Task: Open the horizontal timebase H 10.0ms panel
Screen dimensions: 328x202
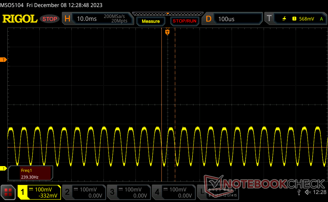Action: pyautogui.click(x=98, y=19)
